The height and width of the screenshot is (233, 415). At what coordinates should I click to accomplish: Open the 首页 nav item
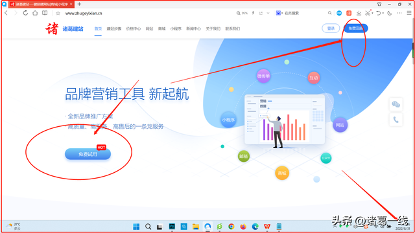(98, 28)
